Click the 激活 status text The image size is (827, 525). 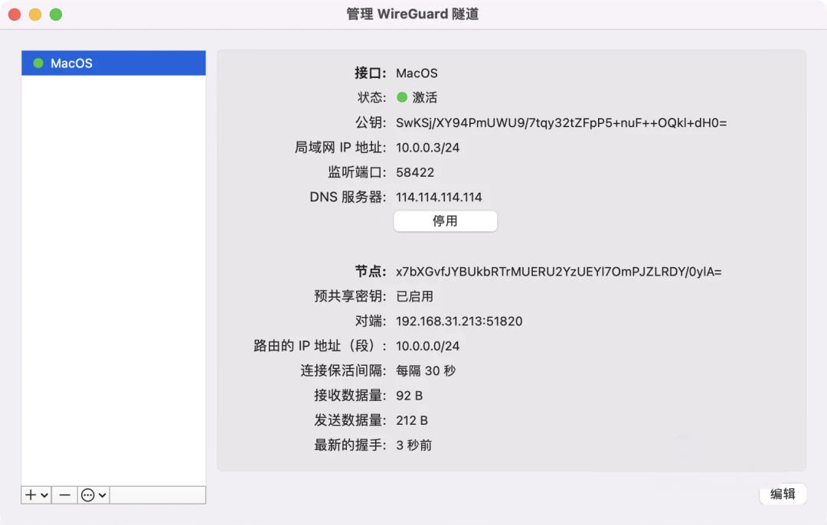[424, 97]
